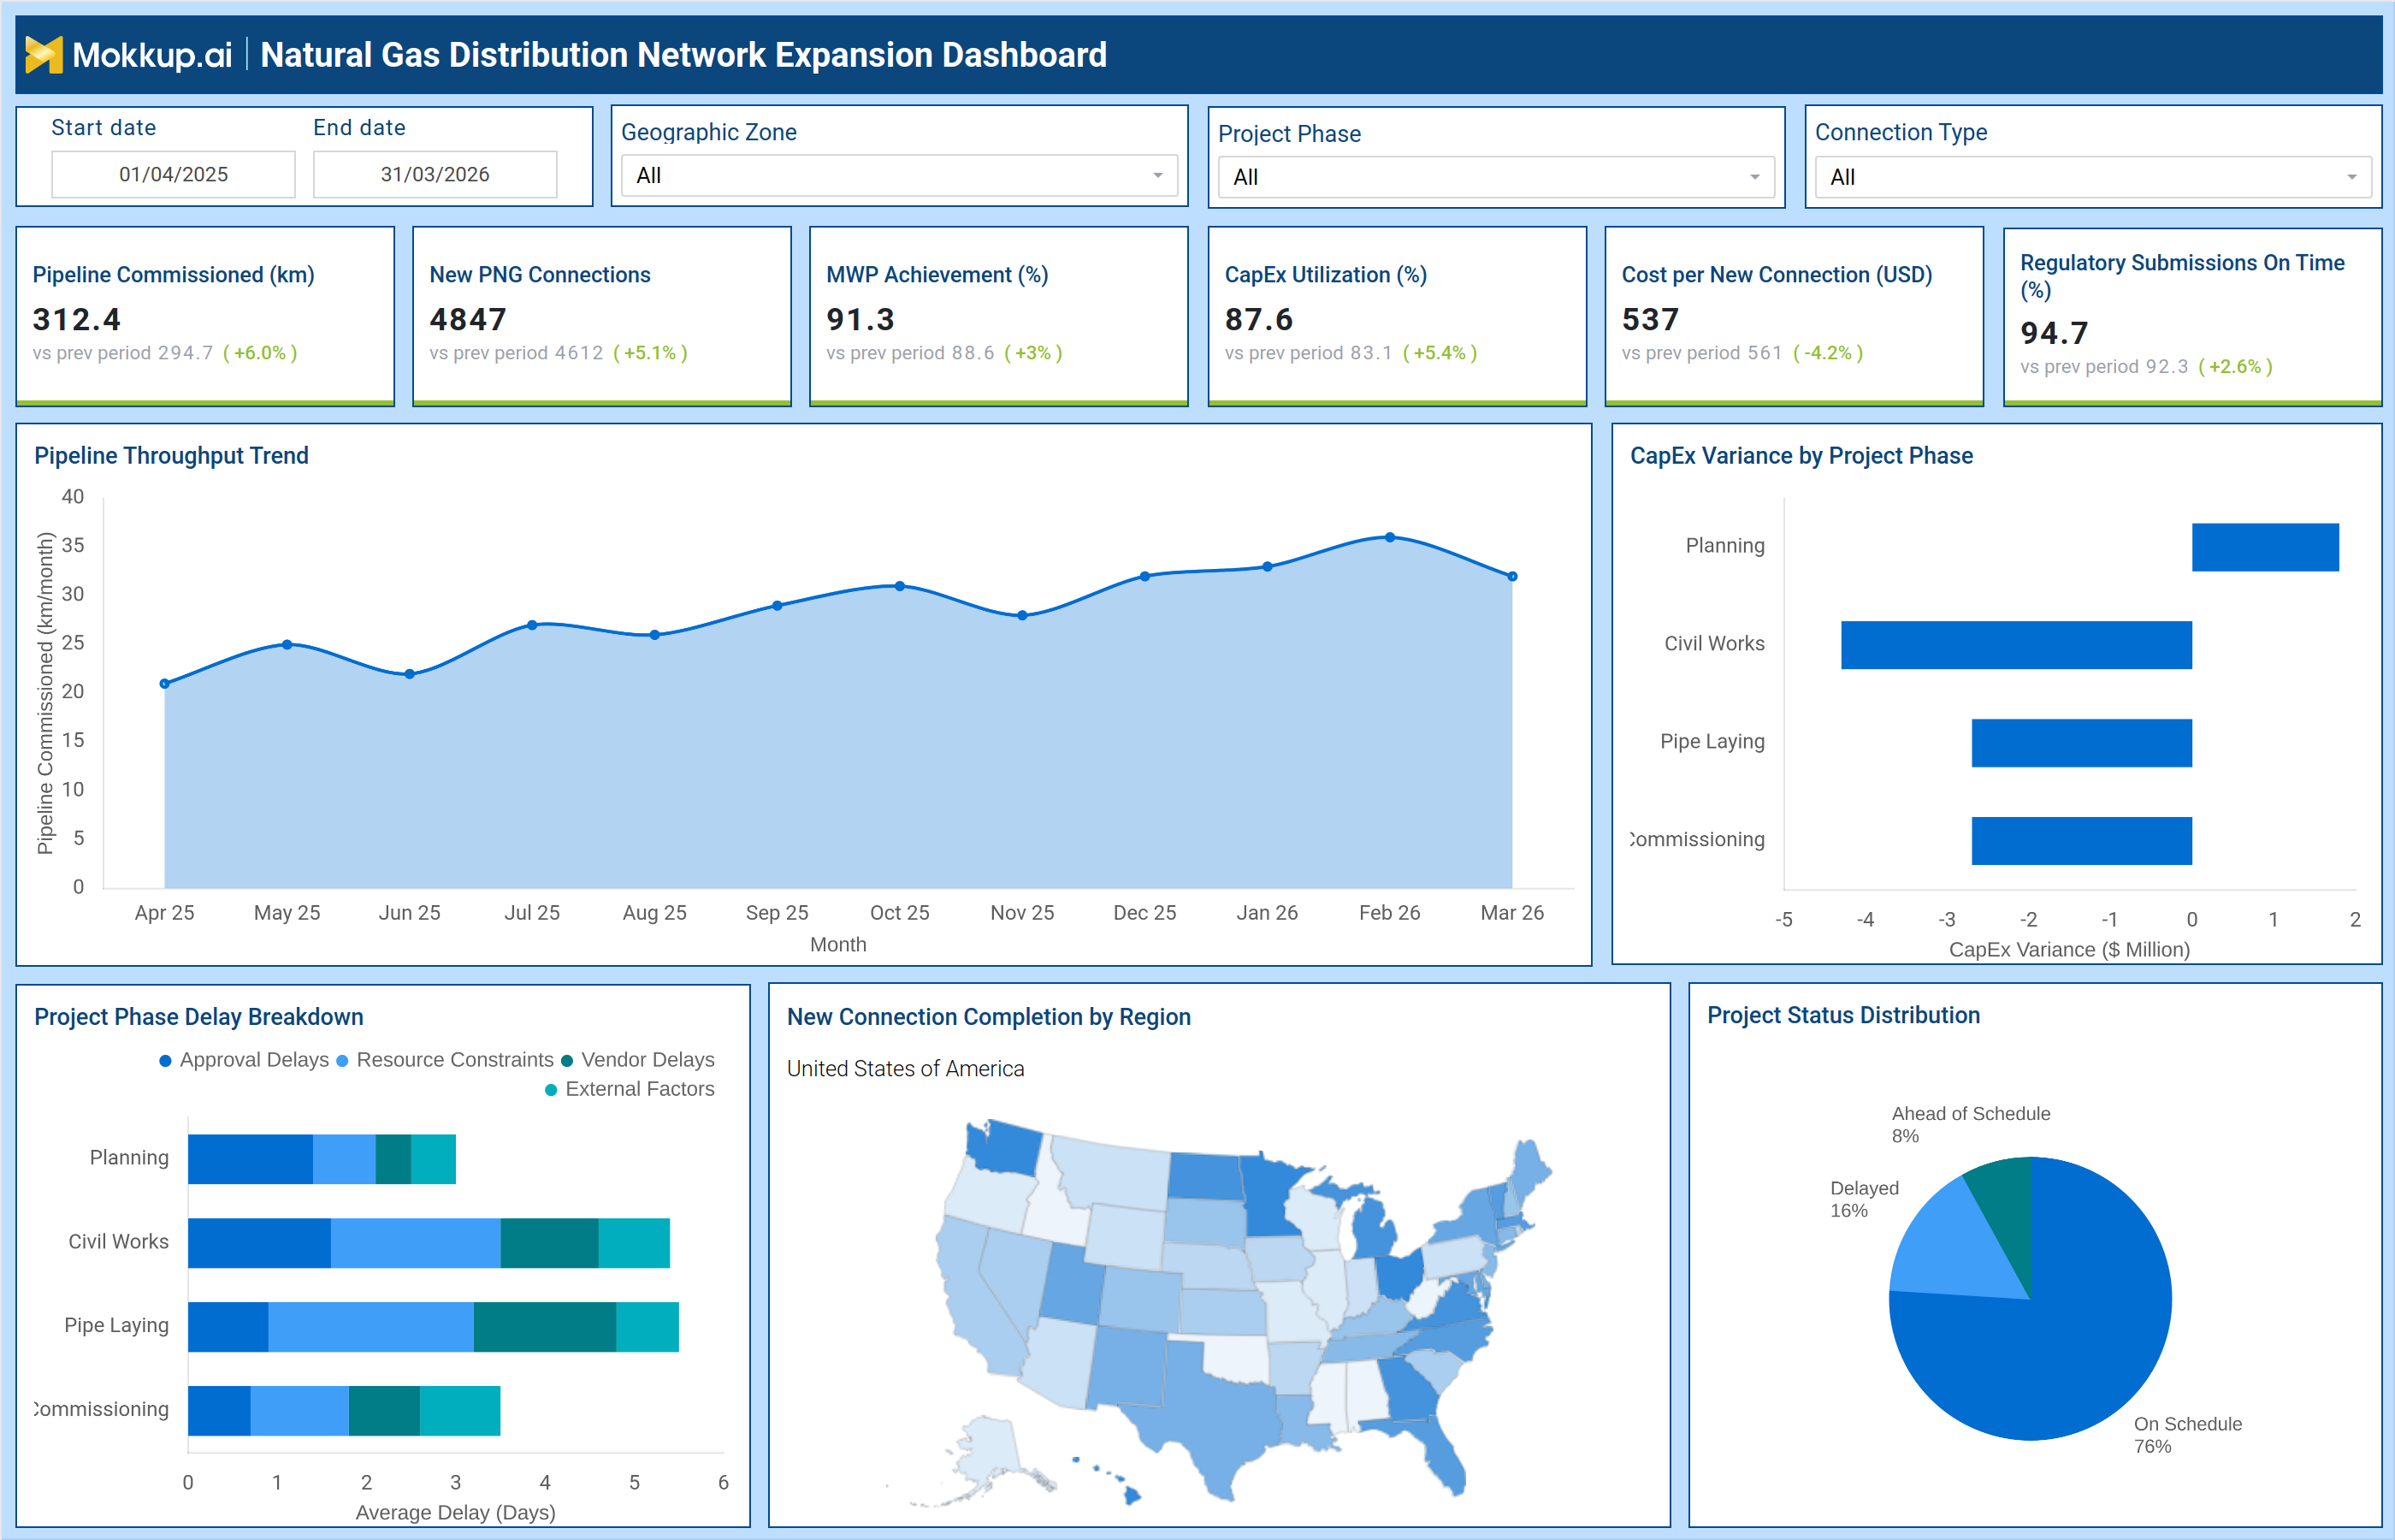Image resolution: width=2395 pixels, height=1540 pixels.
Task: Click the +6.0% change in Pipeline Commissioned
Action: (x=260, y=353)
